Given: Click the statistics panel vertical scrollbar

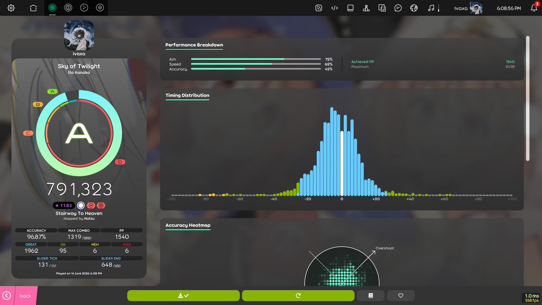Looking at the screenshot, I should coord(527,98).
